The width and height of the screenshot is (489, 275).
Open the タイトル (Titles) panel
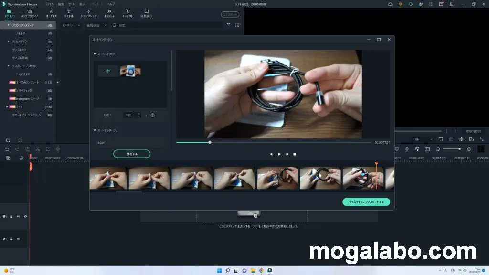(x=69, y=13)
